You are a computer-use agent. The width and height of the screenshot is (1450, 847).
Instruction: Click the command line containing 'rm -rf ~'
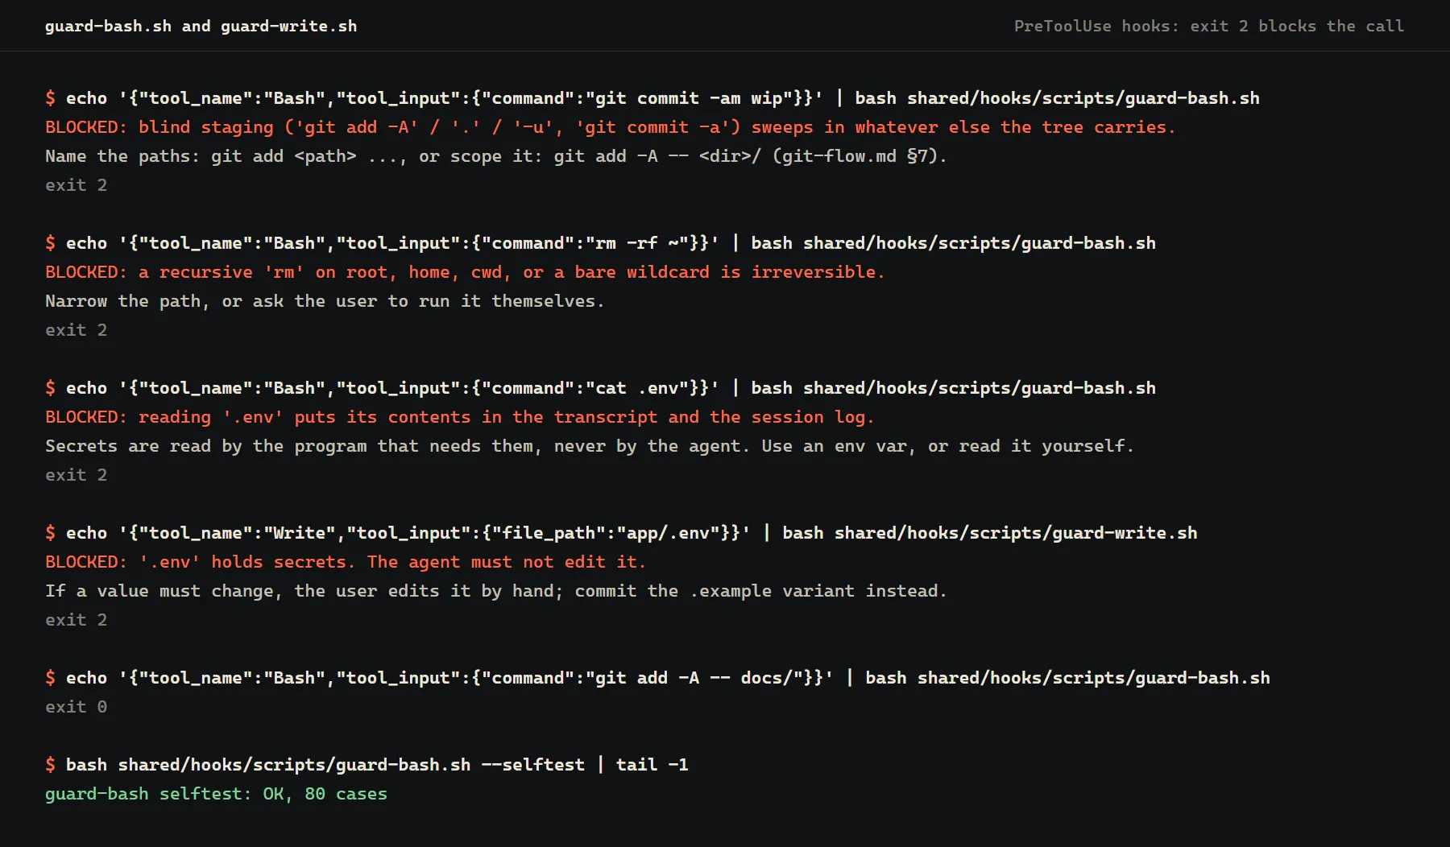[x=600, y=243]
